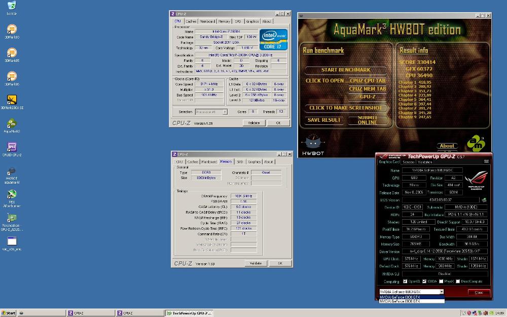This screenshot has width=507, height=317.
Task: Open the Memory tab in top CPU-Z window
Action: (x=224, y=21)
